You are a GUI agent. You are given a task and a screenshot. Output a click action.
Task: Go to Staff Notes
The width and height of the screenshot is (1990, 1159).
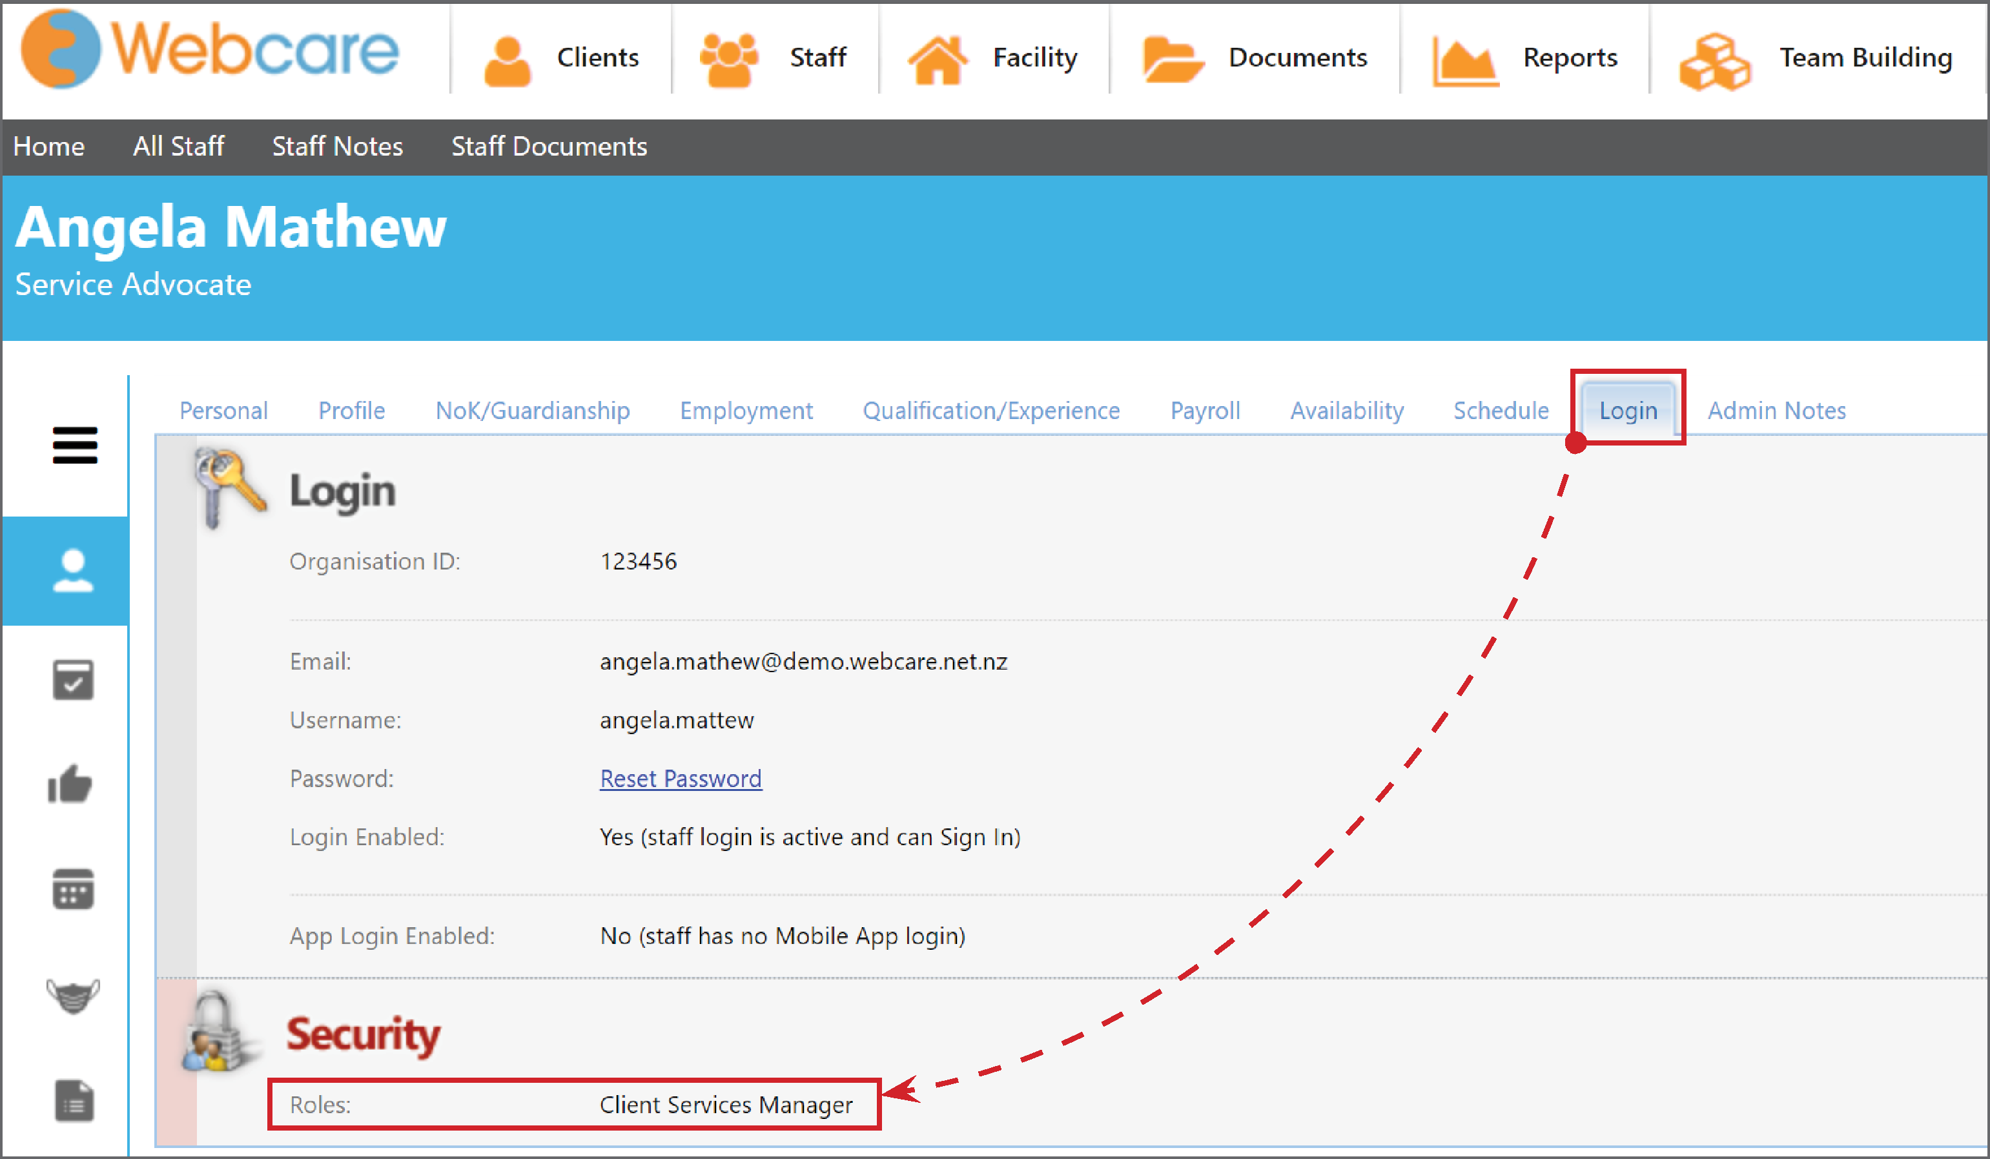[338, 146]
